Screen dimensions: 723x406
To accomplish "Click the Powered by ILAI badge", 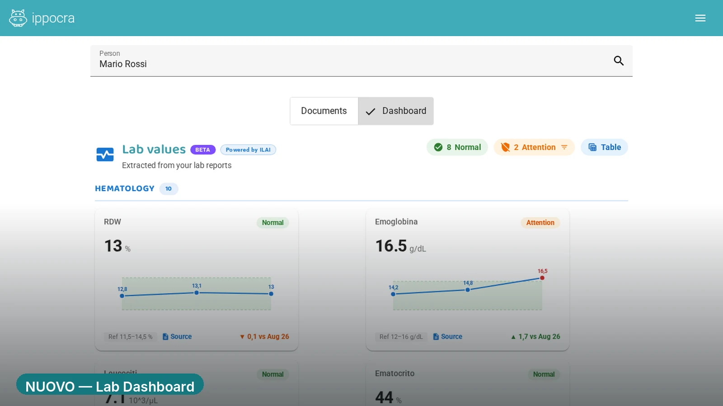I will pos(248,150).
